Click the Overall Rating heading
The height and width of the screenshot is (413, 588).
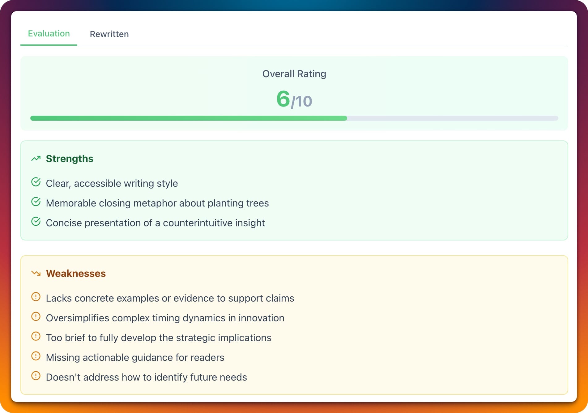point(294,74)
